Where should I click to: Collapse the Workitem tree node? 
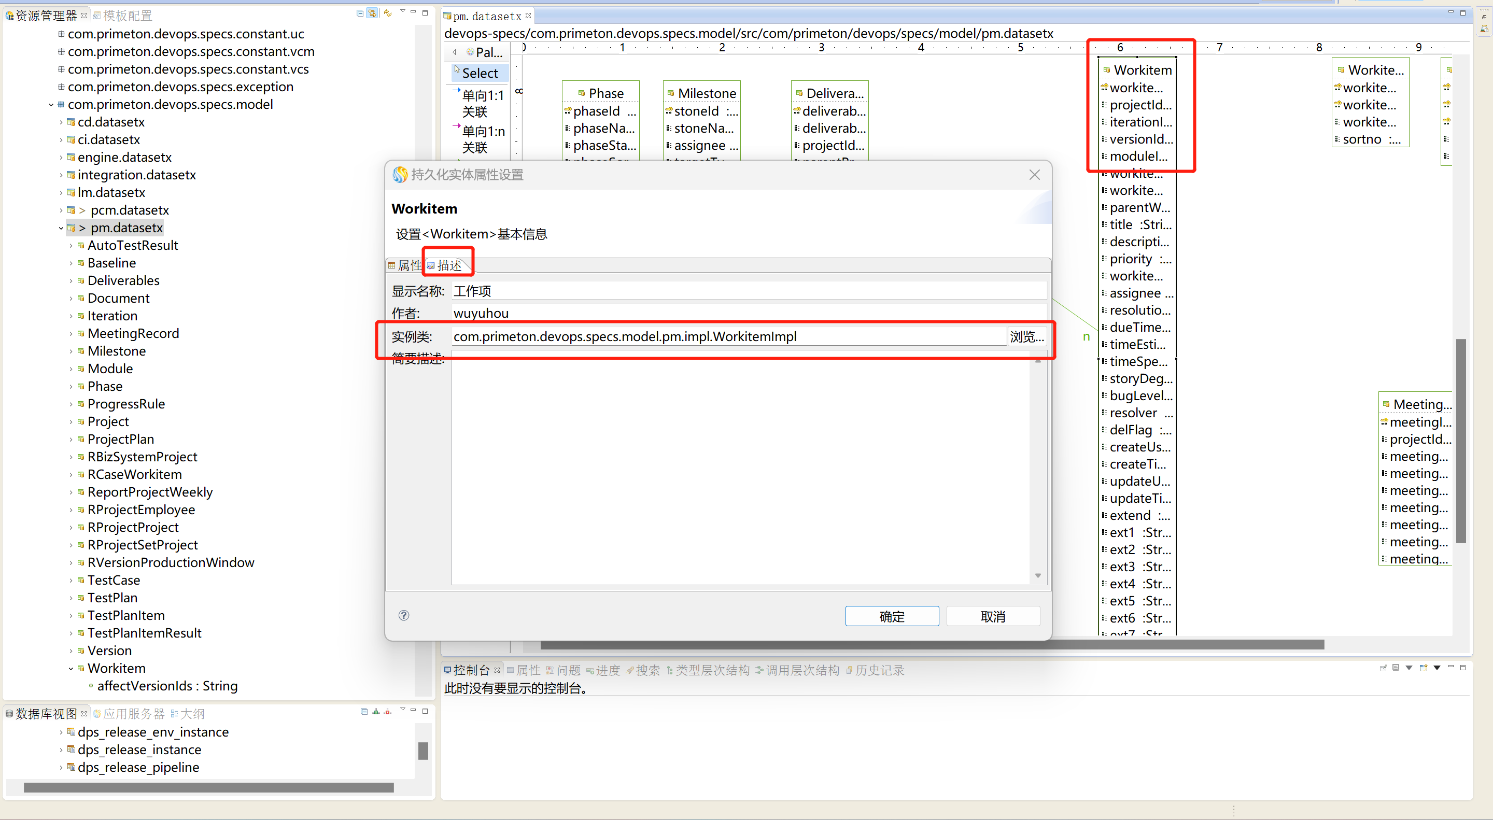(71, 669)
